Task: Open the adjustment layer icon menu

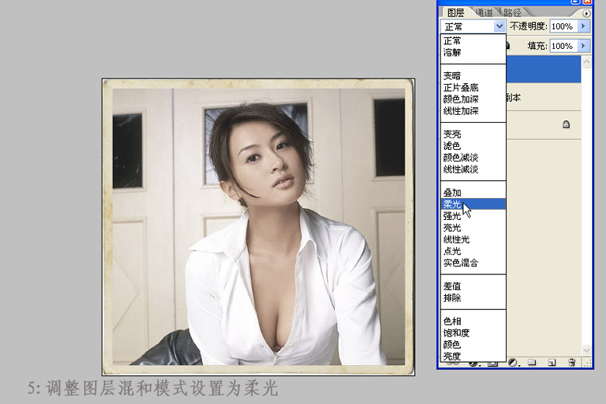Action: point(513,363)
